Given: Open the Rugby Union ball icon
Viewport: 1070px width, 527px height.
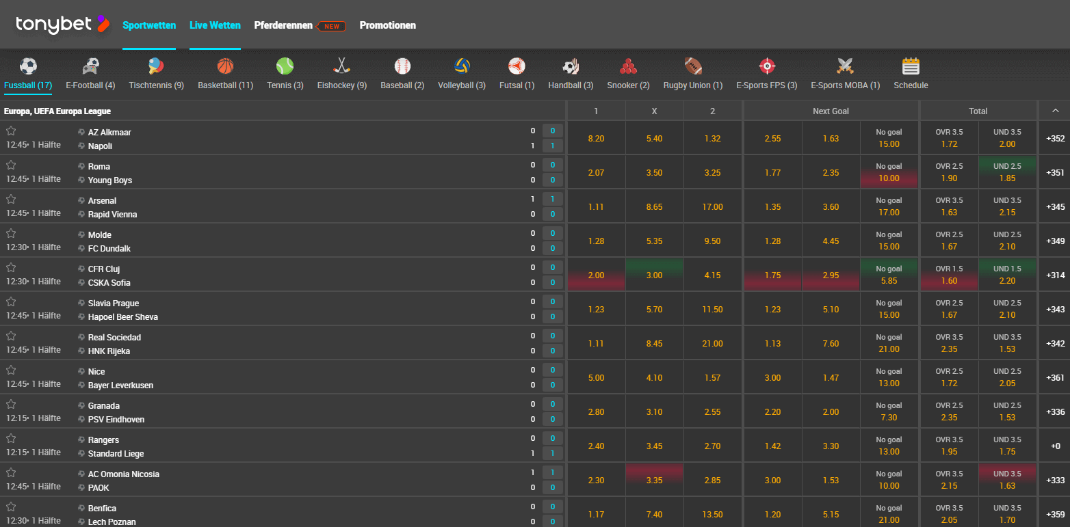Looking at the screenshot, I should [x=693, y=66].
